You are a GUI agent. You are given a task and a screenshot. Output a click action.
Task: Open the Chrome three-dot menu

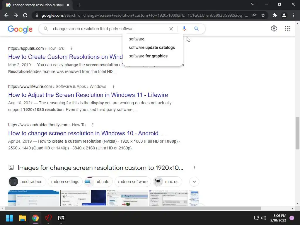click(294, 15)
